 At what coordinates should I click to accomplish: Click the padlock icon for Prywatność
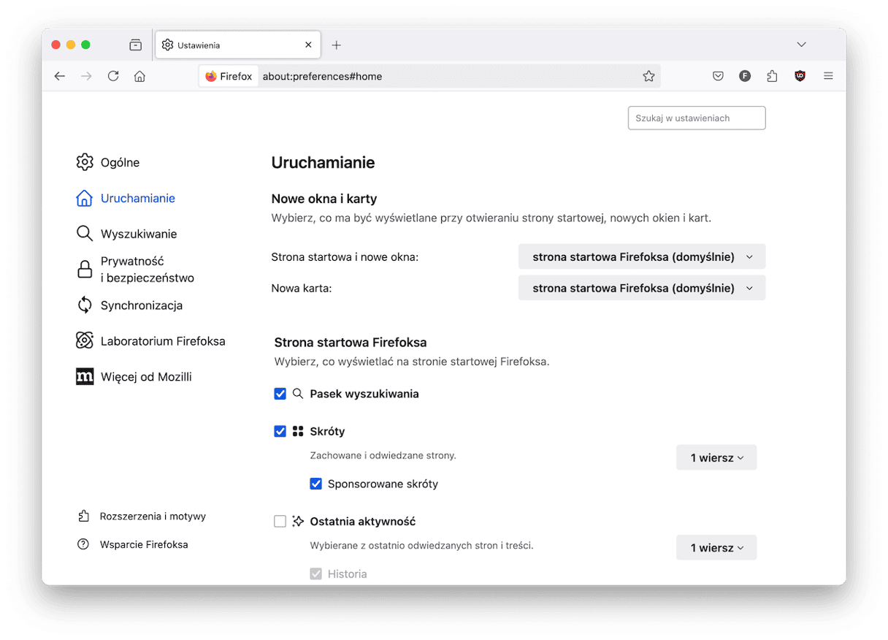click(85, 270)
